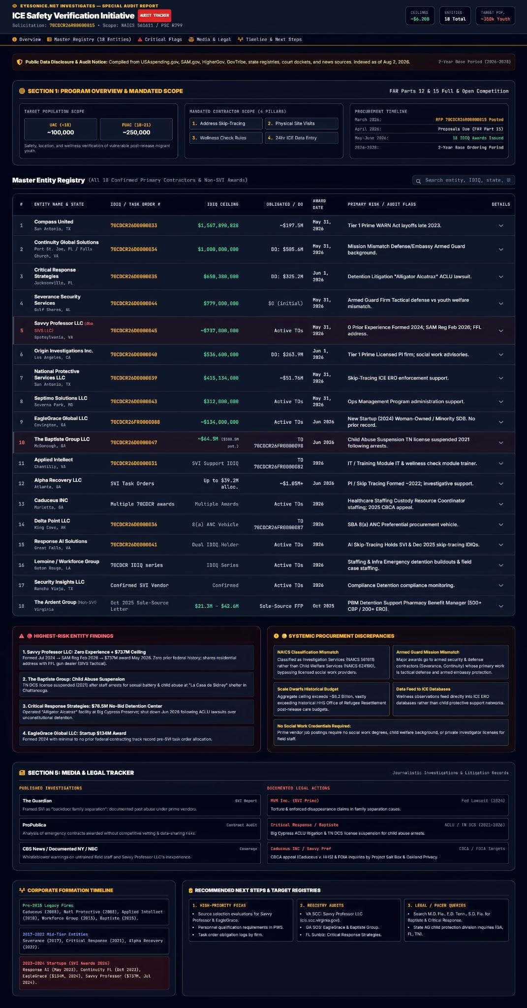Expand details for Severance Security Services row

501,303
